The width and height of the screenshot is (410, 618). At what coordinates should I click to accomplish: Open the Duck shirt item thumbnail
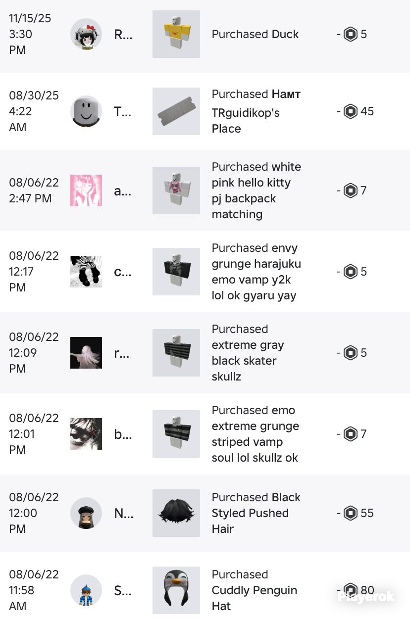pyautogui.click(x=176, y=34)
